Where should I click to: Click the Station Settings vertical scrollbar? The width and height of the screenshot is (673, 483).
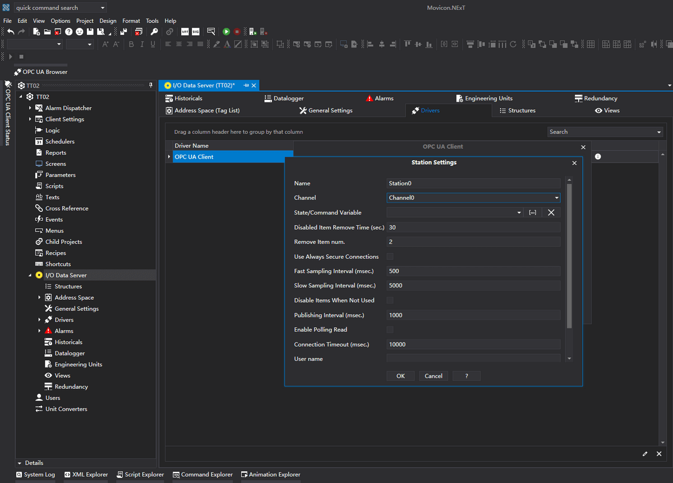tap(569, 256)
